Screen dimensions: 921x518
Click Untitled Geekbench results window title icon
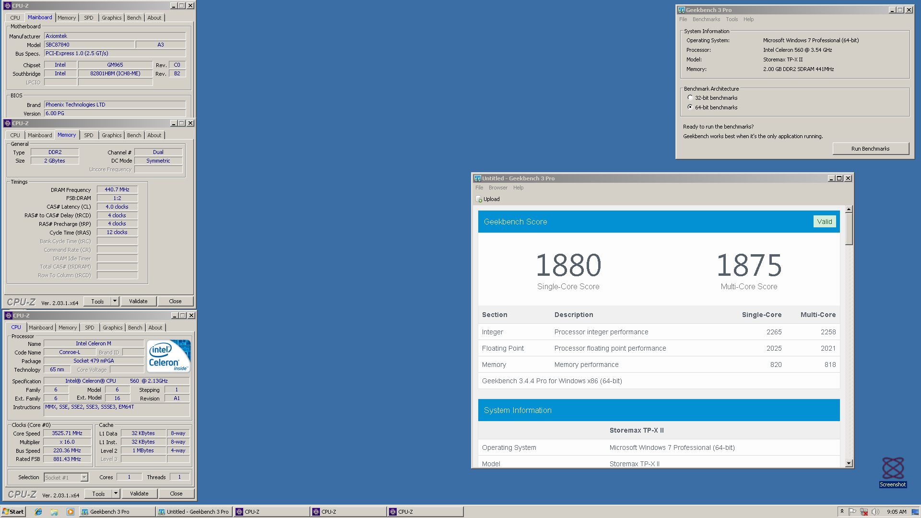[478, 178]
